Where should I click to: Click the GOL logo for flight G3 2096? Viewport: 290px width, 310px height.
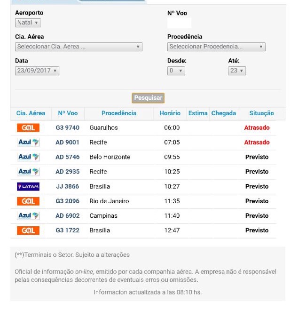pos(28,201)
